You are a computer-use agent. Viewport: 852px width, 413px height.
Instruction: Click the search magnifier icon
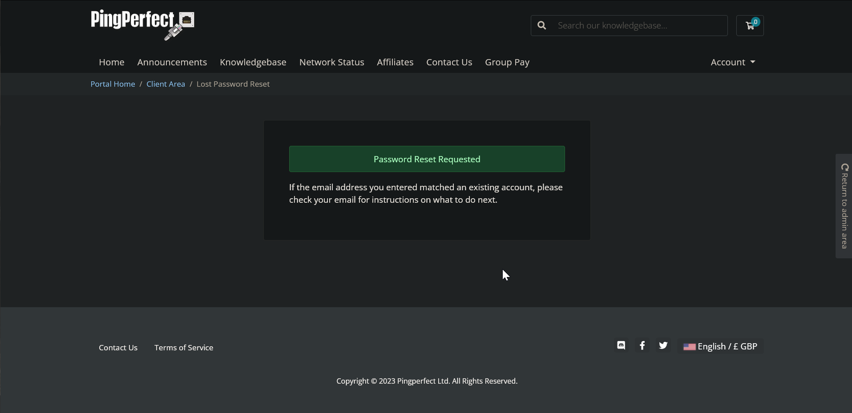(541, 26)
